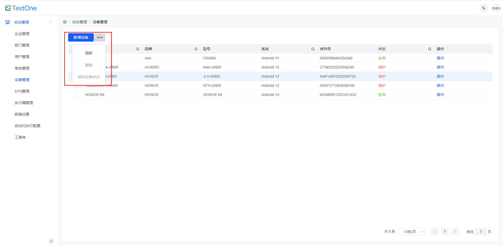Collapse the 后台管理 sidebar group

[x=51, y=22]
